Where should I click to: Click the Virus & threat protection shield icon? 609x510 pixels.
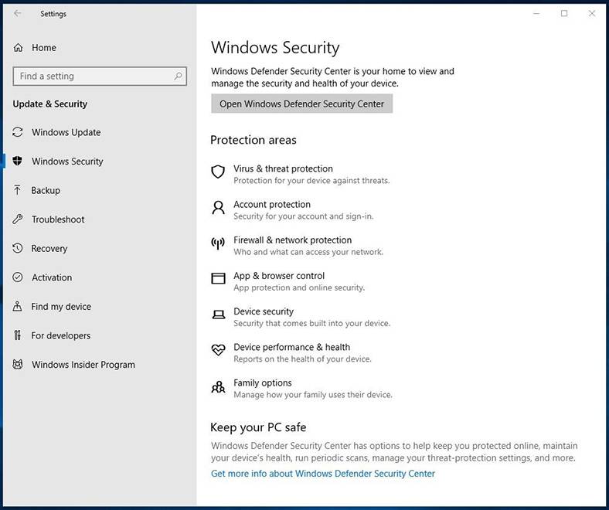218,172
